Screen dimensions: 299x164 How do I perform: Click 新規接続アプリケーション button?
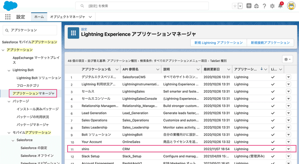point(270,42)
